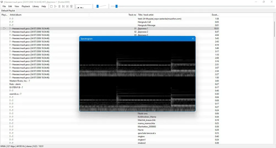Image resolution: width=276 pixels, height=148 pixels.
Task: Click the Stop playback button
Action: tap(51, 6)
